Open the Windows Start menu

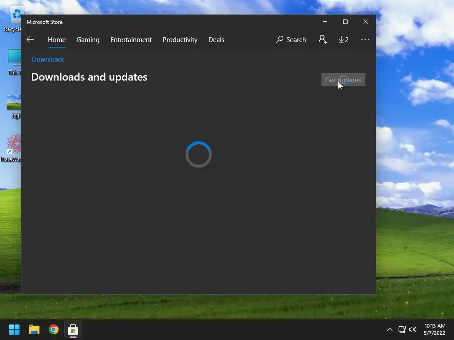click(x=14, y=329)
